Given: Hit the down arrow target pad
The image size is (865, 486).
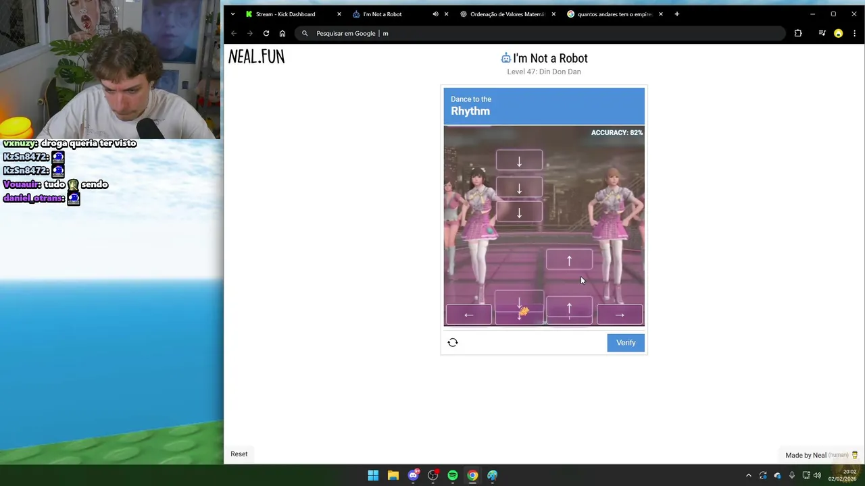Looking at the screenshot, I should point(519,315).
